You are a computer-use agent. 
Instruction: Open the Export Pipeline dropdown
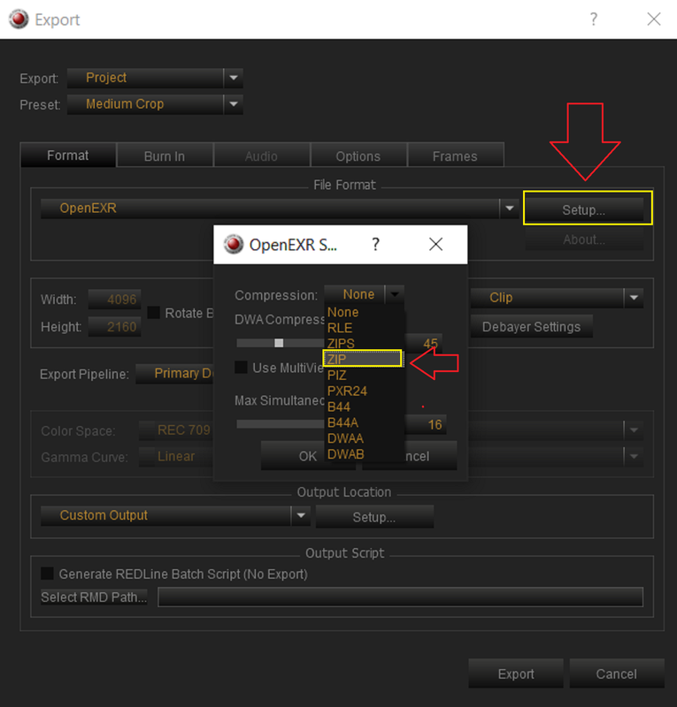174,373
